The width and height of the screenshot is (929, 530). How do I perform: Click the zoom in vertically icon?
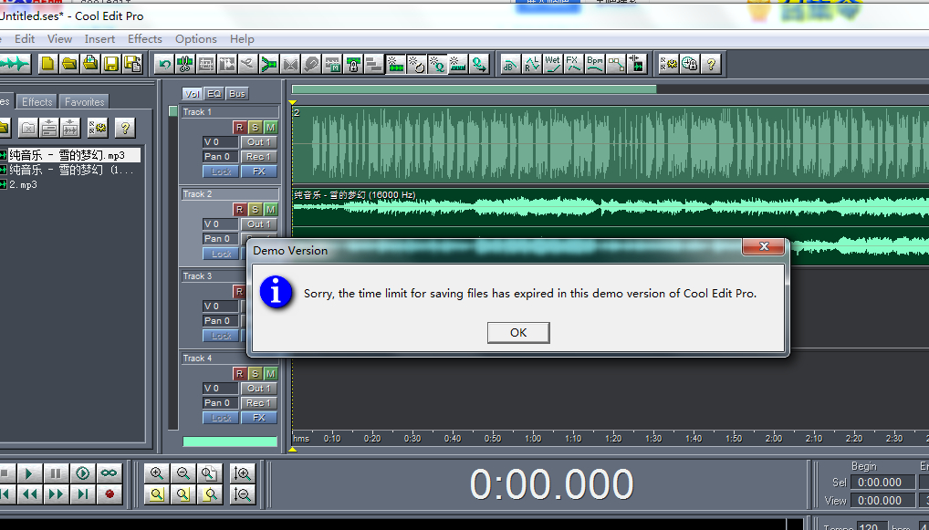(243, 473)
